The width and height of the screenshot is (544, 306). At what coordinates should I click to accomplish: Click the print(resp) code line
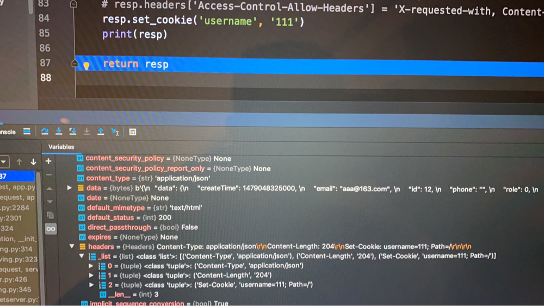[134, 34]
